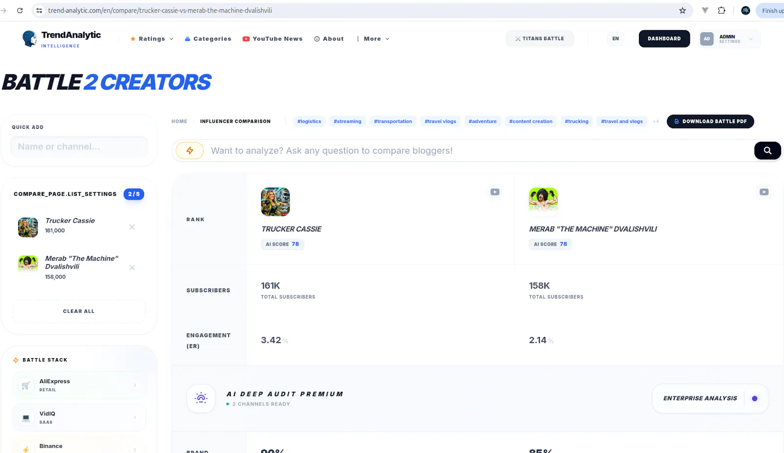Click the browser address bar URL

click(x=160, y=10)
